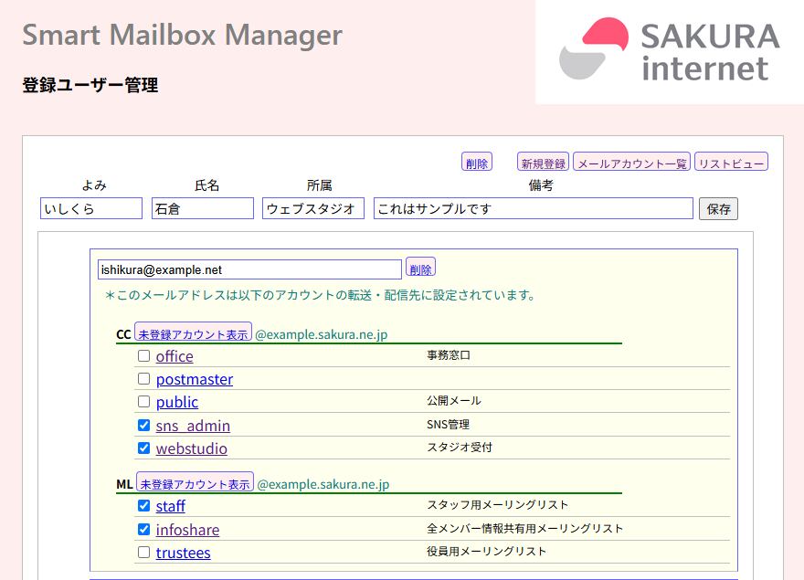The width and height of the screenshot is (804, 580).
Task: Uncheck the sns_admin checkbox
Action: [143, 426]
